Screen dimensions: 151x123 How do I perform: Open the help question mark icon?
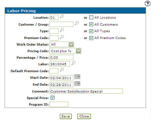[x=147, y=4]
